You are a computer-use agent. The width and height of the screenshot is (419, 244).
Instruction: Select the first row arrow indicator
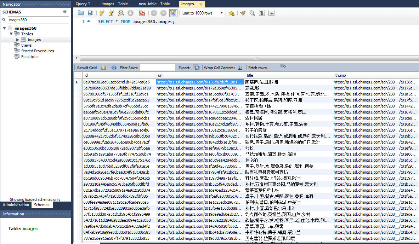click(x=77, y=82)
